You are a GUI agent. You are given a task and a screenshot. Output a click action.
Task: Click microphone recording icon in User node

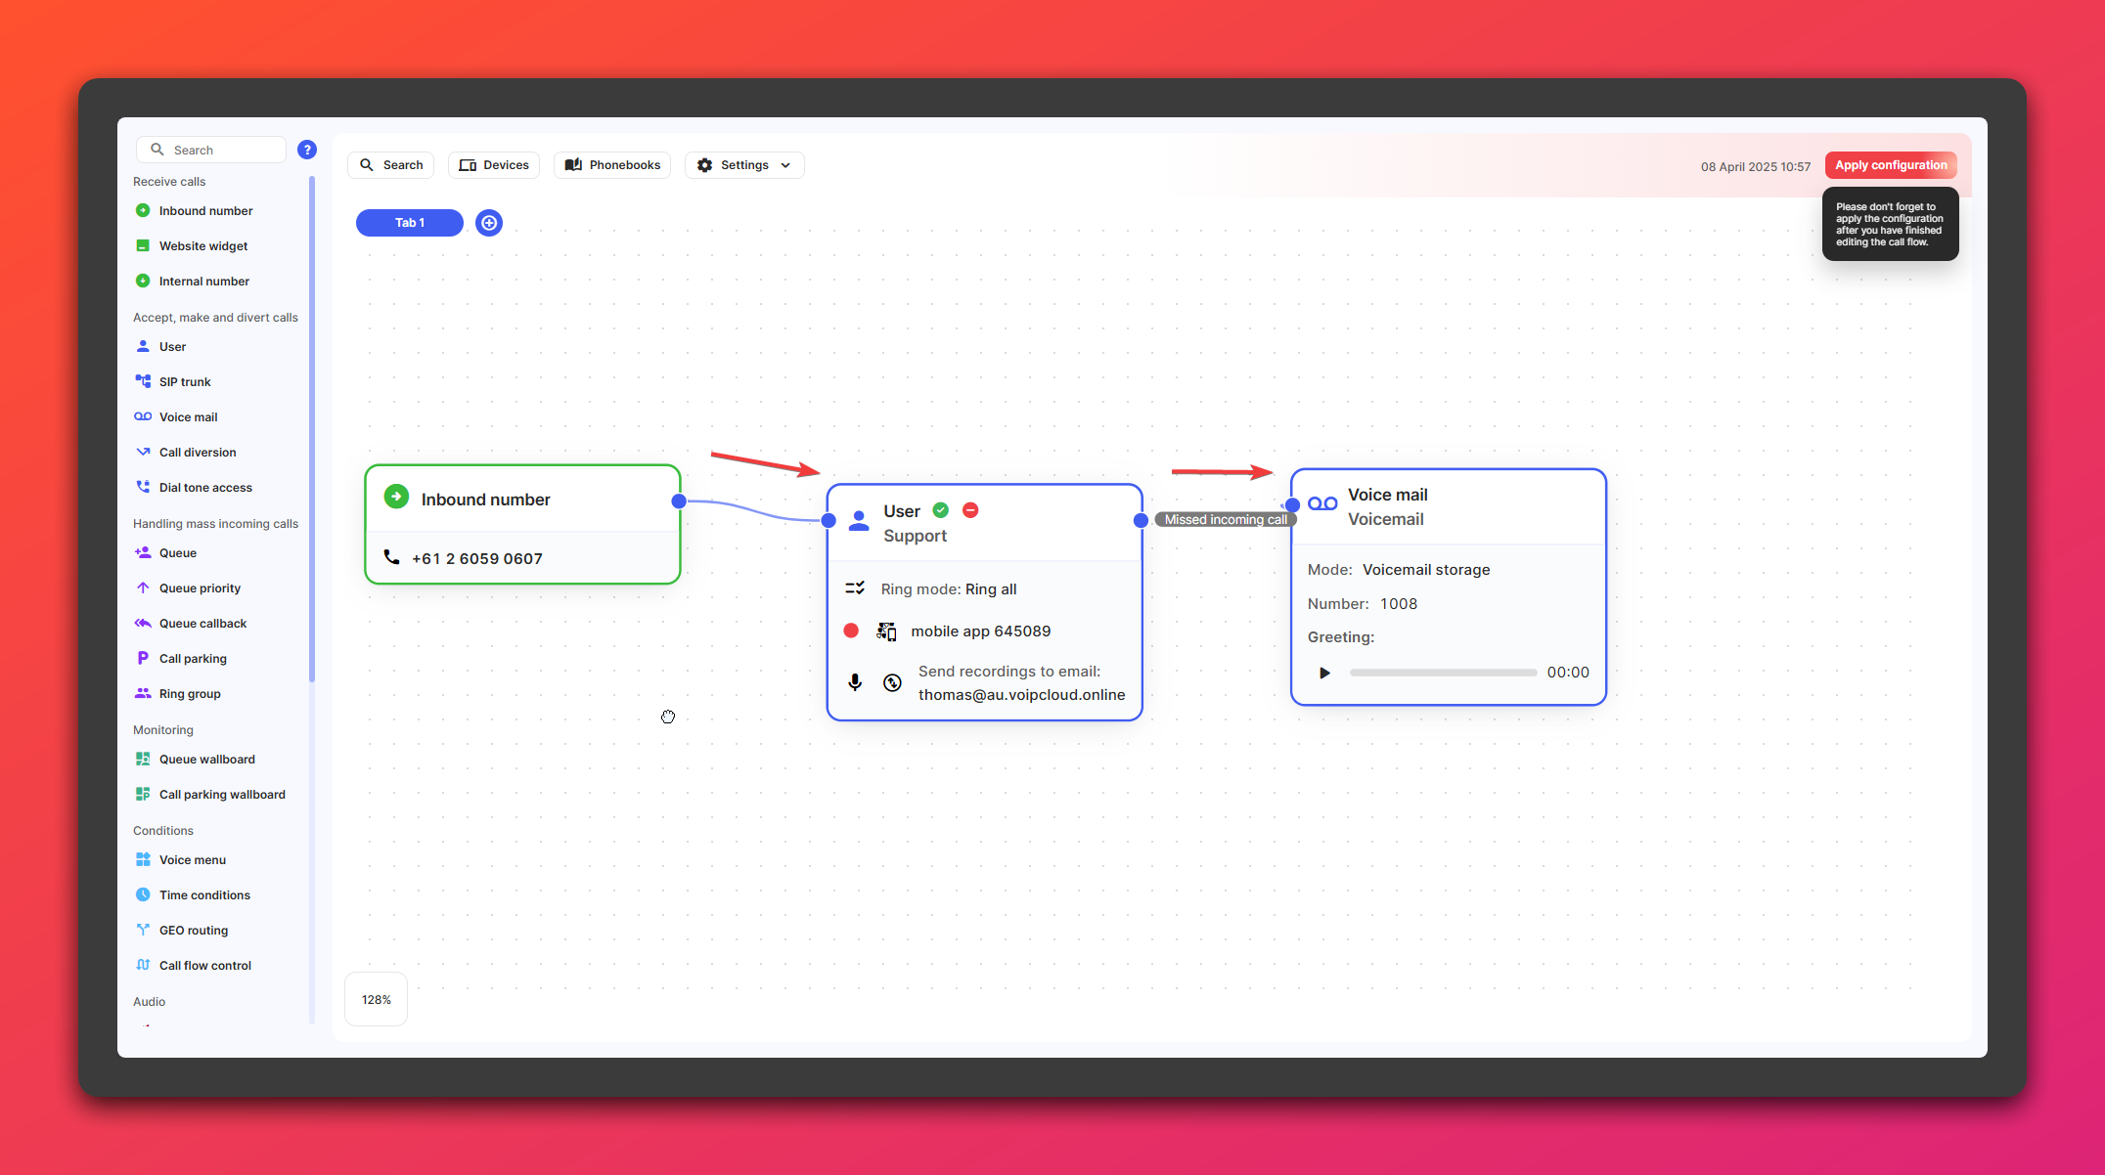click(855, 682)
